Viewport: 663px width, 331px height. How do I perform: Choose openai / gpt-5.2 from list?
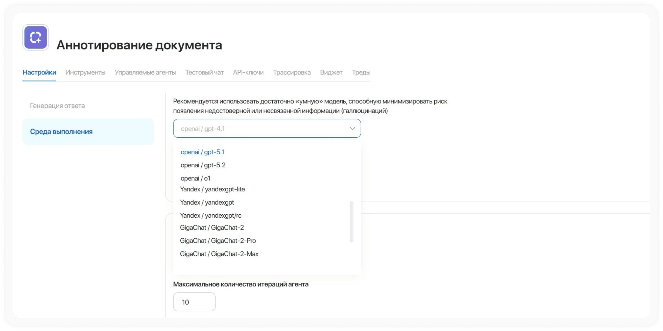point(203,165)
